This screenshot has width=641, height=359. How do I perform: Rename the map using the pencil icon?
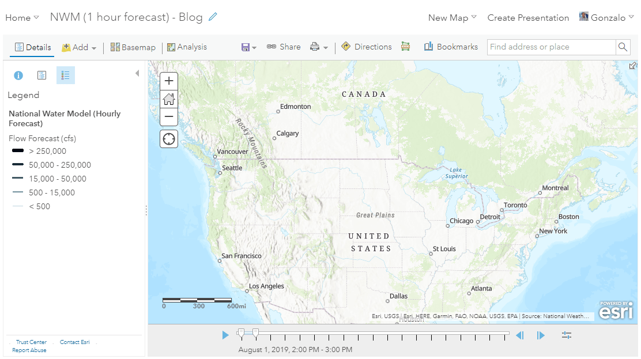coord(213,17)
